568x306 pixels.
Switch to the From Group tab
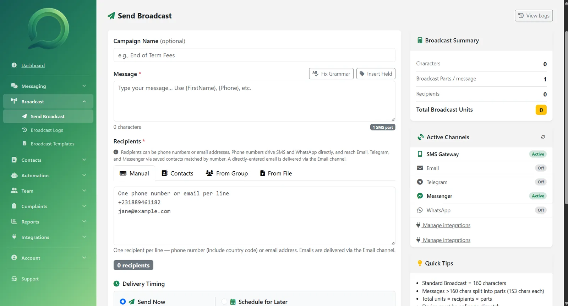pos(227,173)
